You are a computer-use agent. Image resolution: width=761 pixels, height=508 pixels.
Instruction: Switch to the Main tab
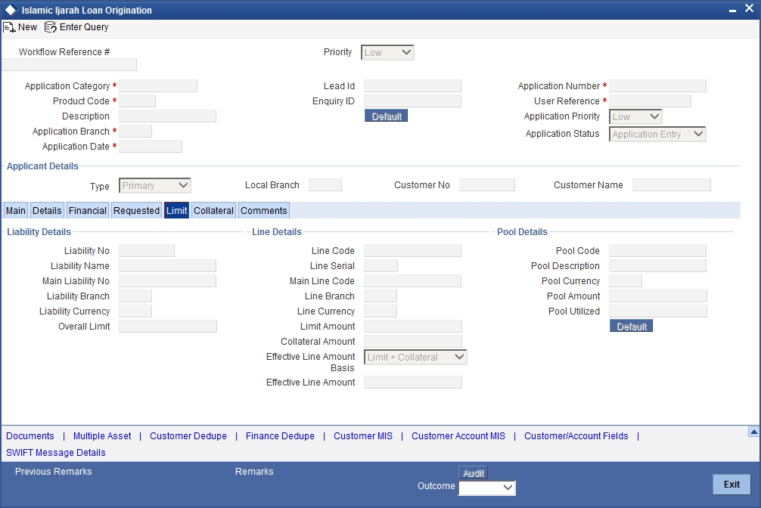(16, 211)
